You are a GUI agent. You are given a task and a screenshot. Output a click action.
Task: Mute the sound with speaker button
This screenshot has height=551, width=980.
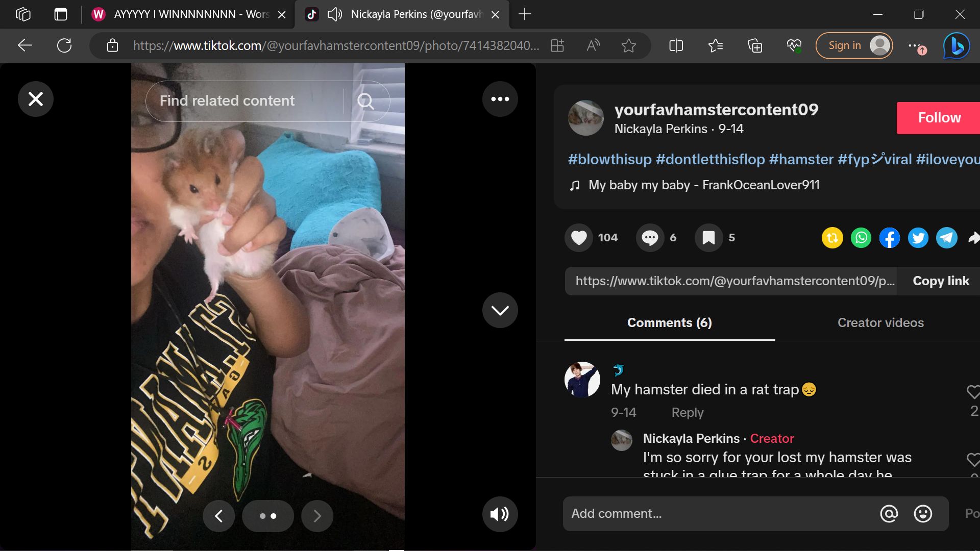[500, 514]
